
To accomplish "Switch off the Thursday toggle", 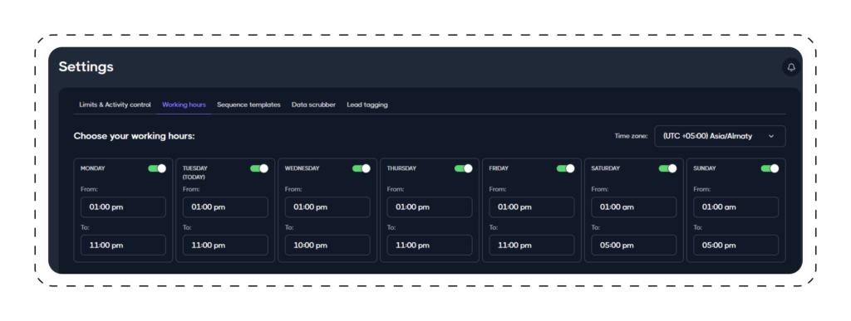I will [463, 168].
